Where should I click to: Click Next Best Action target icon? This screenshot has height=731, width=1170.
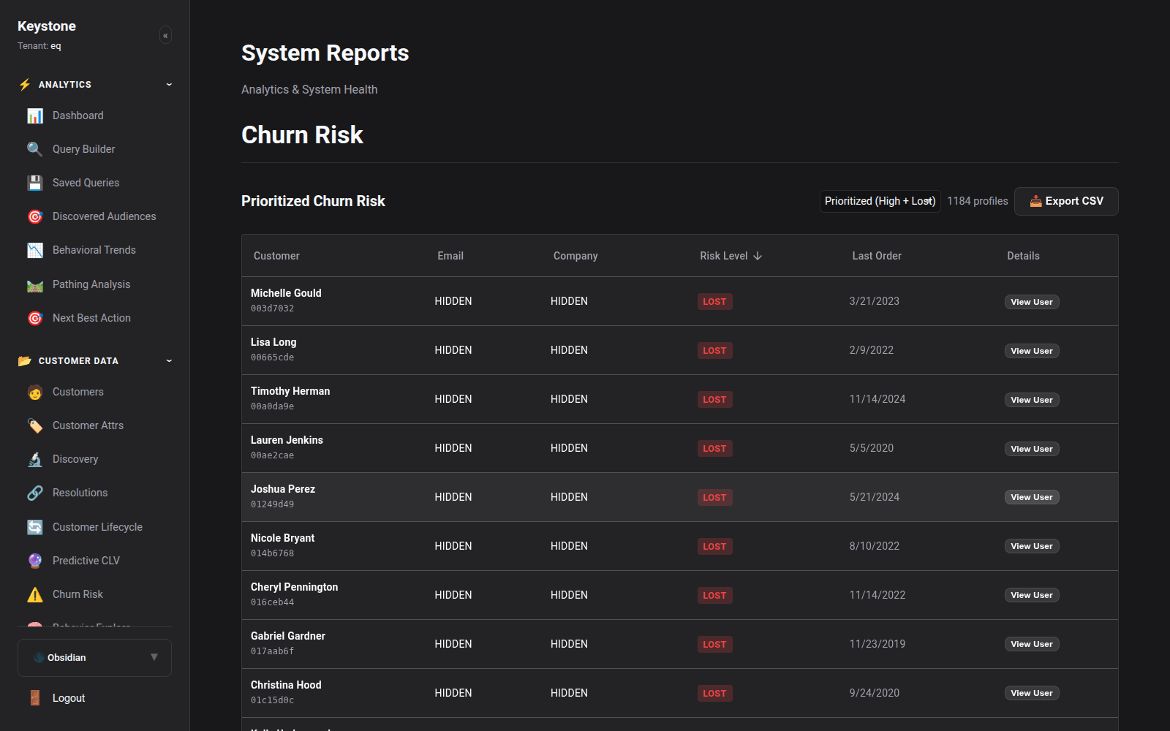coord(35,318)
